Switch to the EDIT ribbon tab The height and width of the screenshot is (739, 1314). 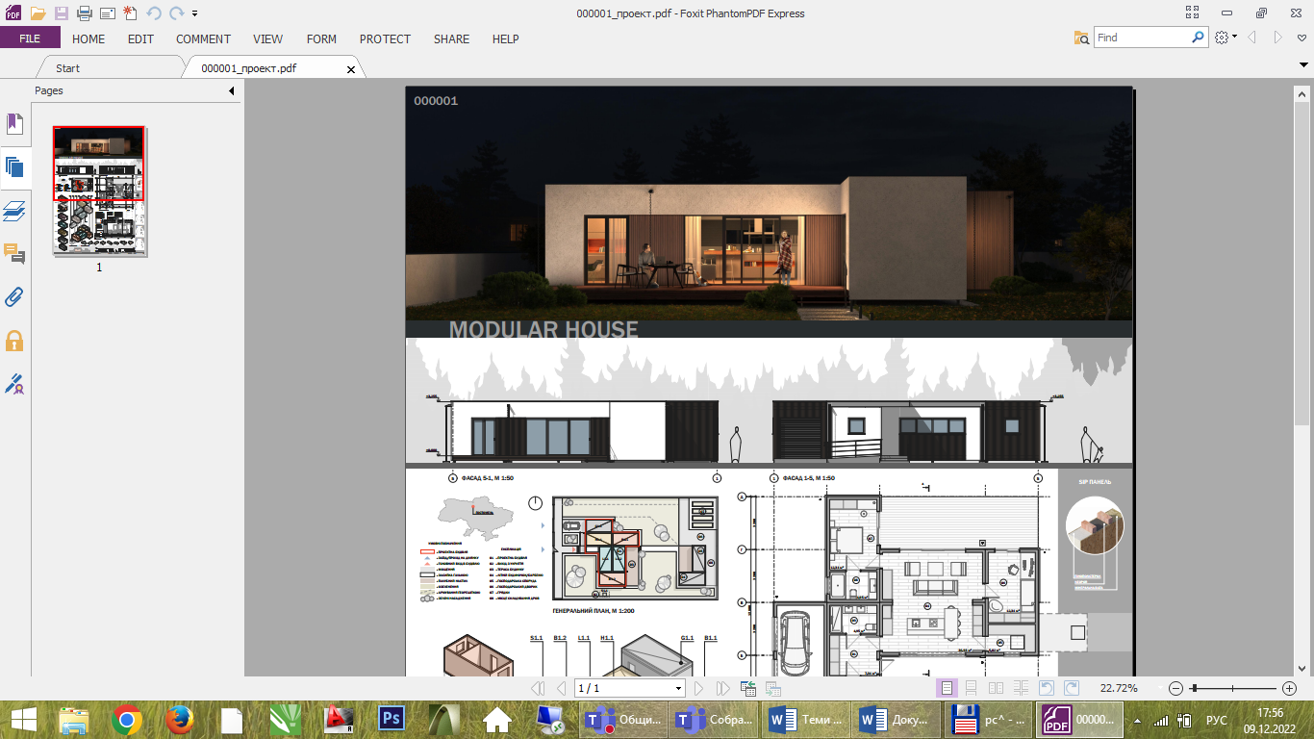[140, 39]
